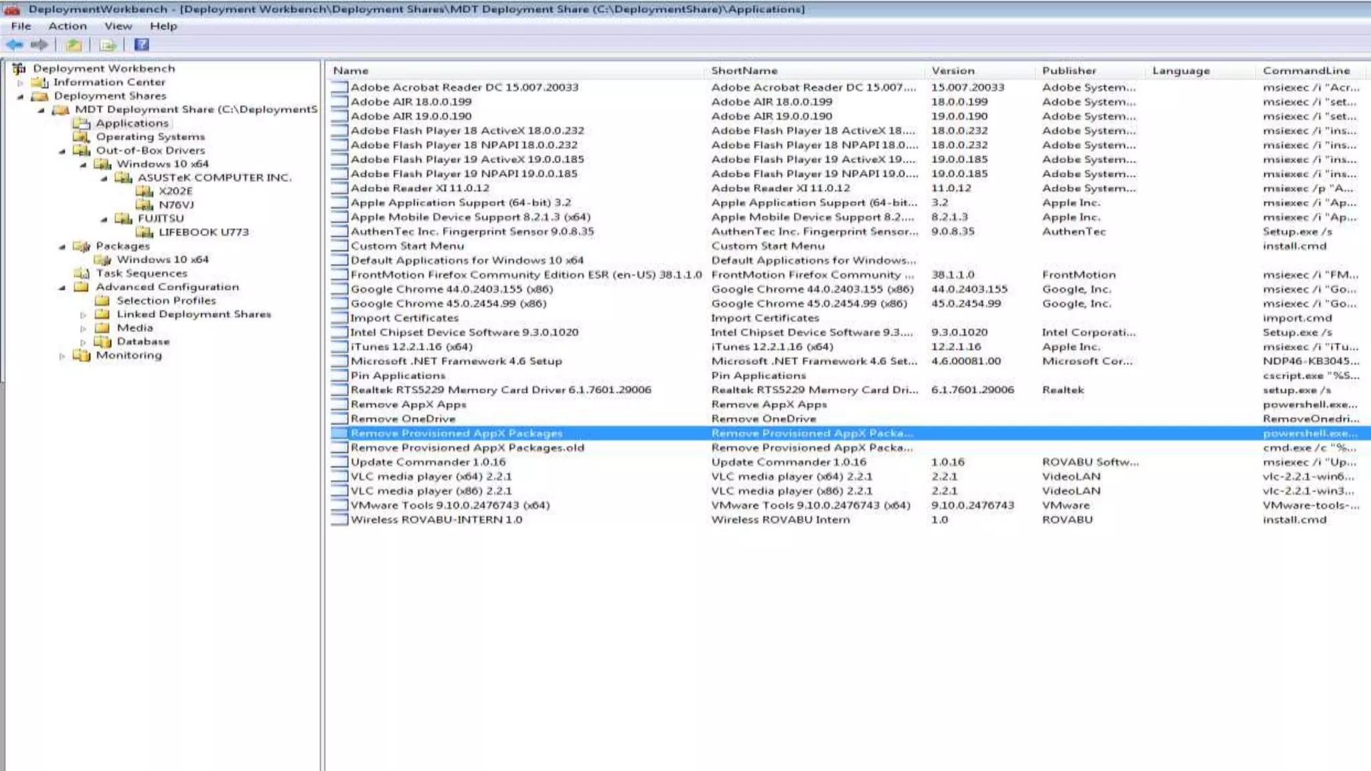Select the Remove Provisioned AppX Packages.old row

[x=849, y=448]
